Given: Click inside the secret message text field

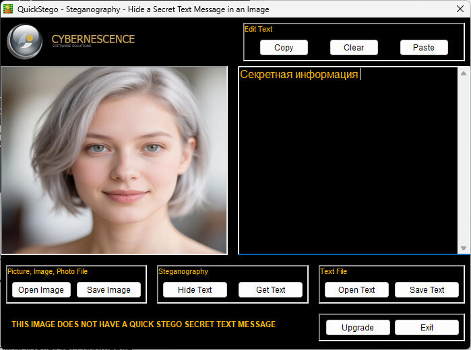Looking at the screenshot, I should click(x=348, y=161).
